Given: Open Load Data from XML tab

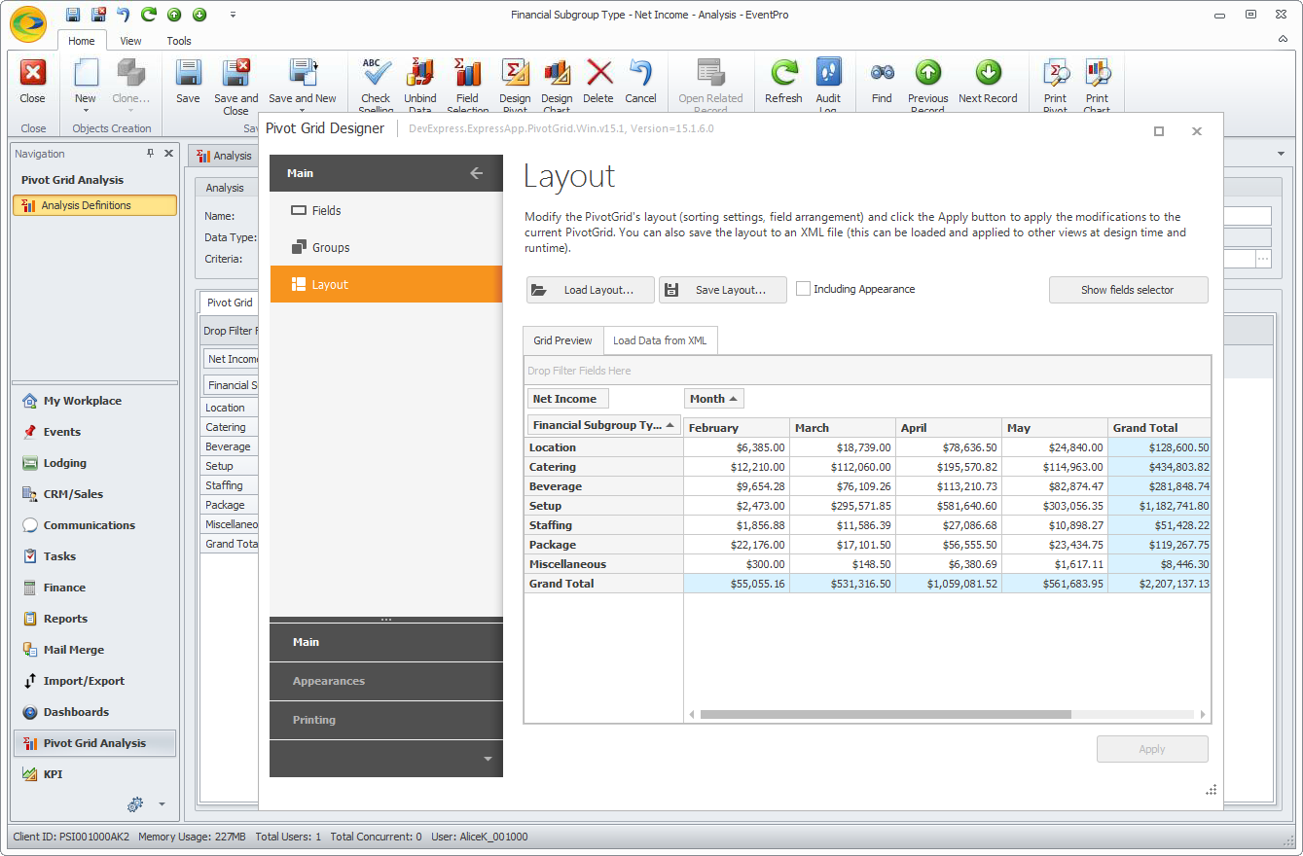Looking at the screenshot, I should pos(660,340).
